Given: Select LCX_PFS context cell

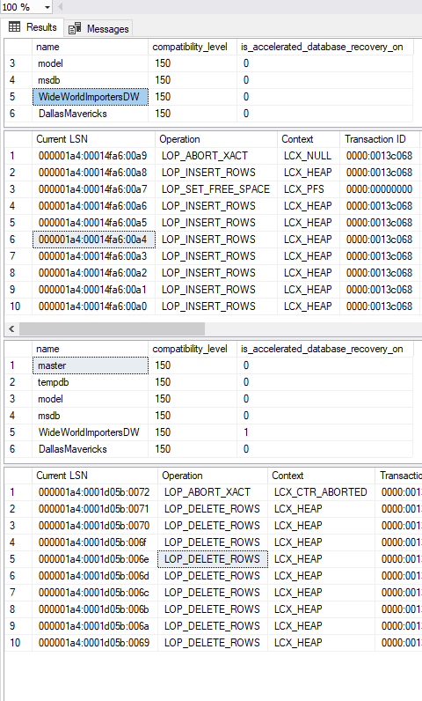Looking at the screenshot, I should point(309,189).
